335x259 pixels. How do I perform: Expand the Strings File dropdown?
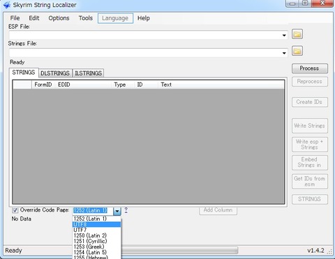(284, 53)
